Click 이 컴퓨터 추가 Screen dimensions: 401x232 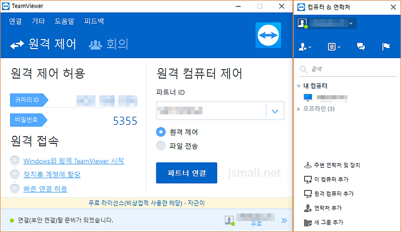(x=326, y=179)
